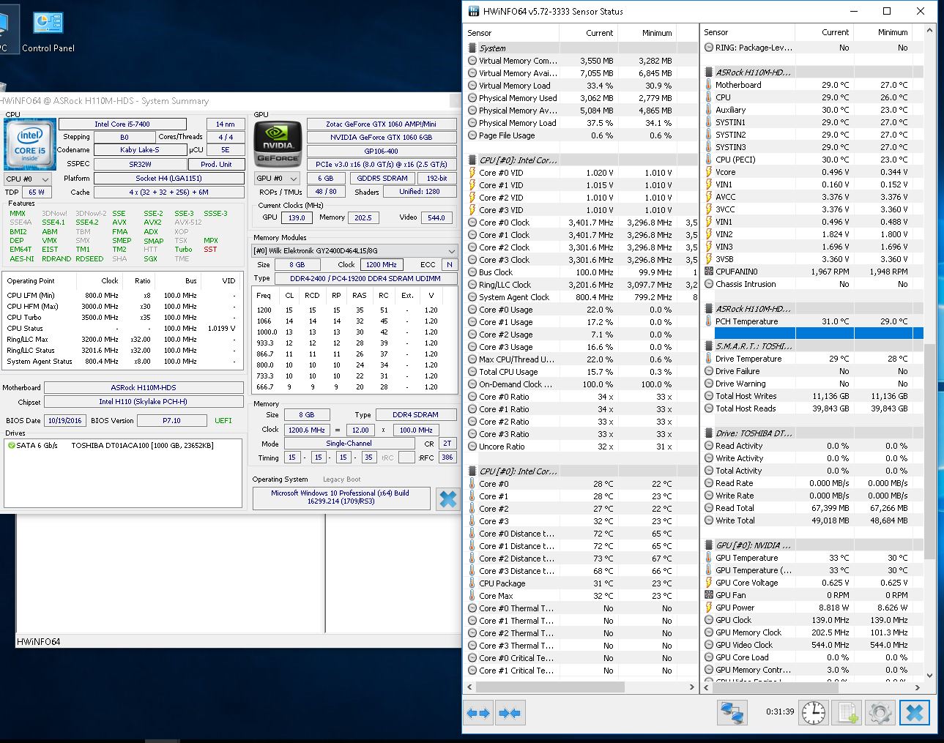This screenshot has height=743, width=944.
Task: Click the BIOS version P7.10 field
Action: click(x=172, y=420)
